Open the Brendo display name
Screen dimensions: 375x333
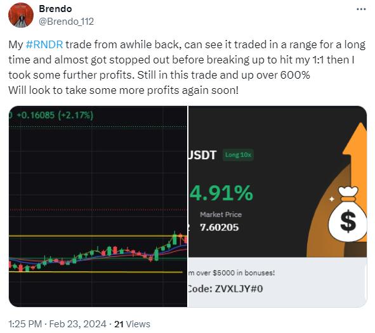55,9
